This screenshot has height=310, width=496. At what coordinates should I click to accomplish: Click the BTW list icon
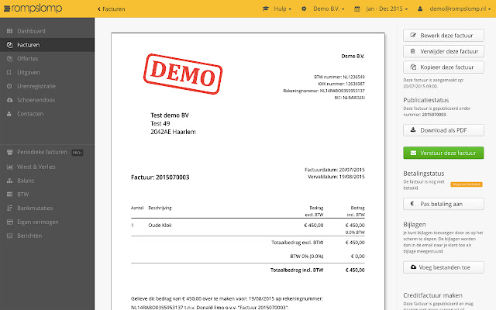[10, 195]
